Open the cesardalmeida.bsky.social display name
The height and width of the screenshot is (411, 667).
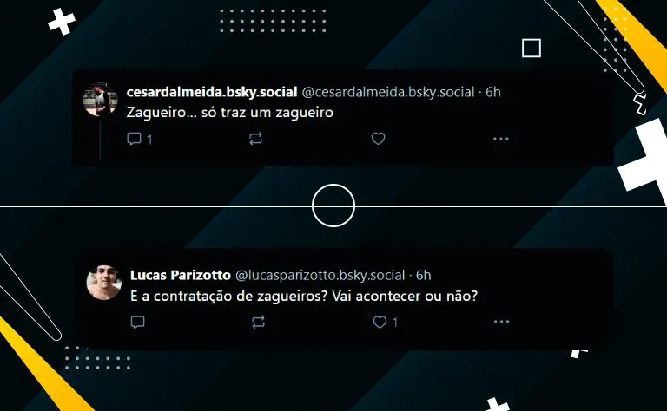(211, 92)
